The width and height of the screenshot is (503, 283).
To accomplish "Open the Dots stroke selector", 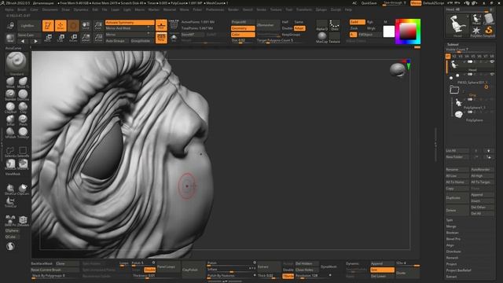I will 335,25.
